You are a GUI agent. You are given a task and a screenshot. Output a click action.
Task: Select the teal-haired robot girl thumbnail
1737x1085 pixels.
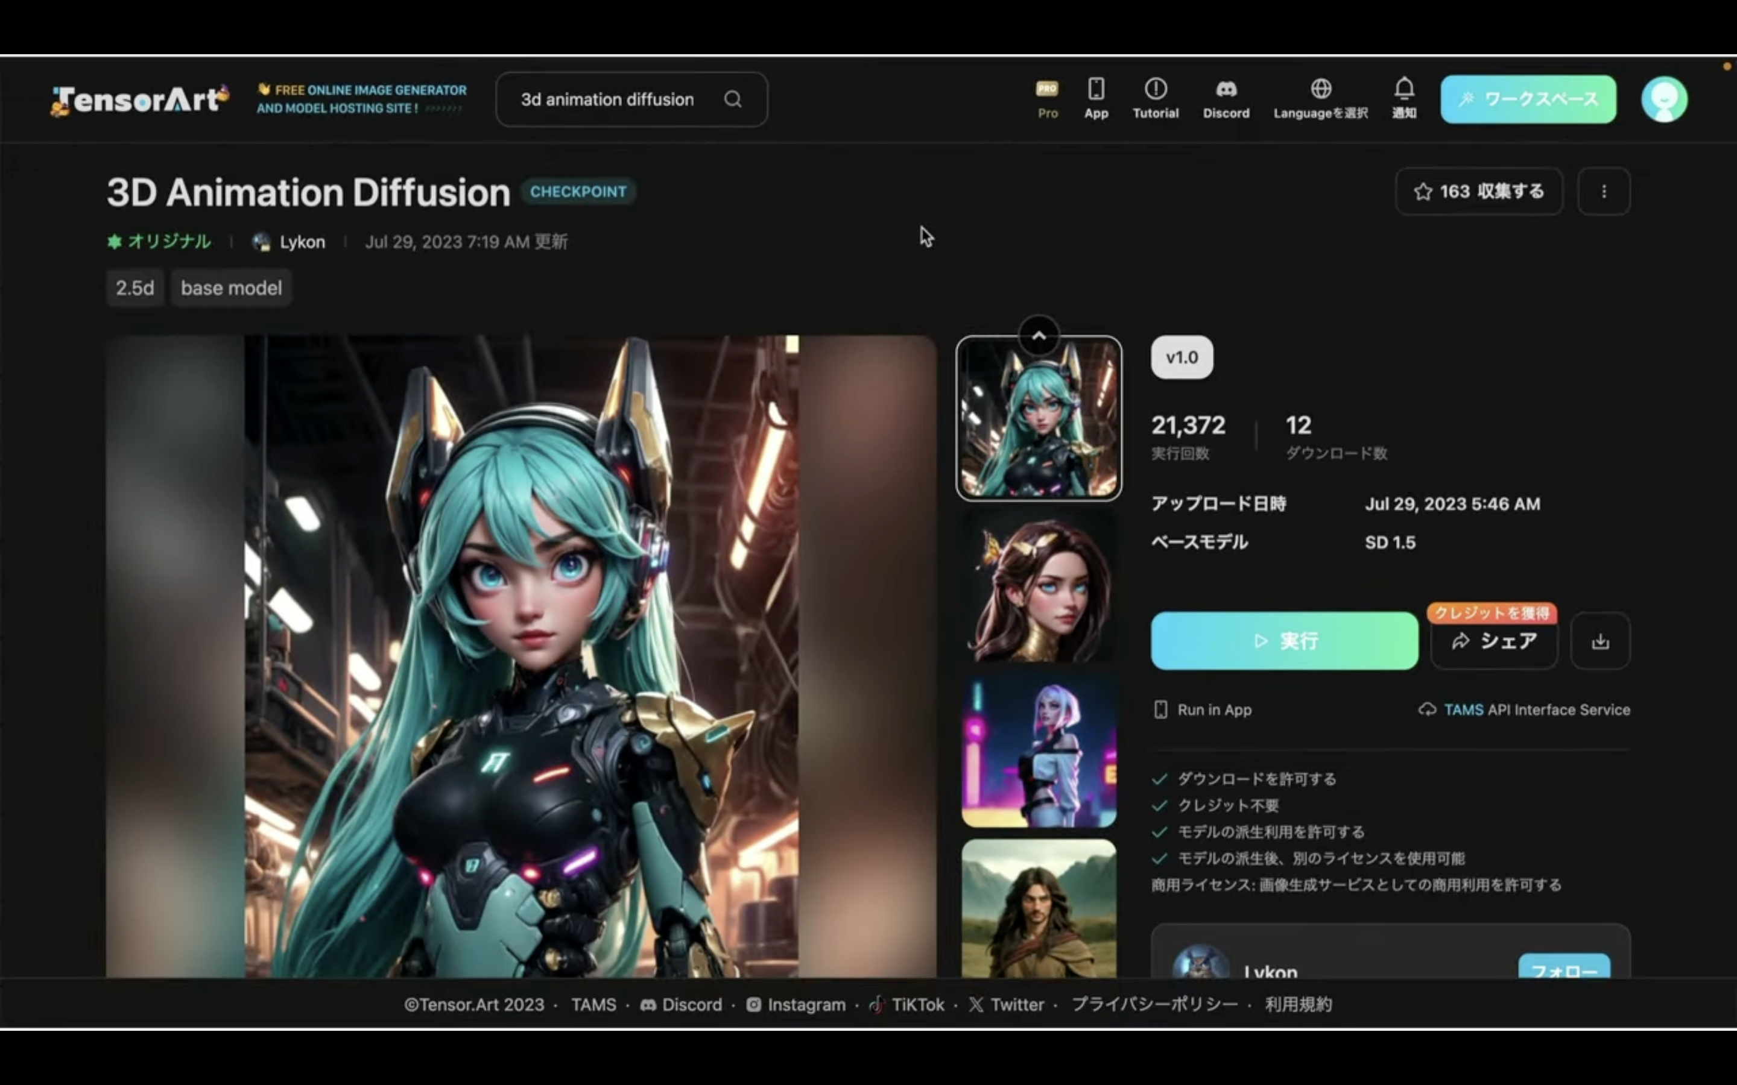pos(1039,418)
